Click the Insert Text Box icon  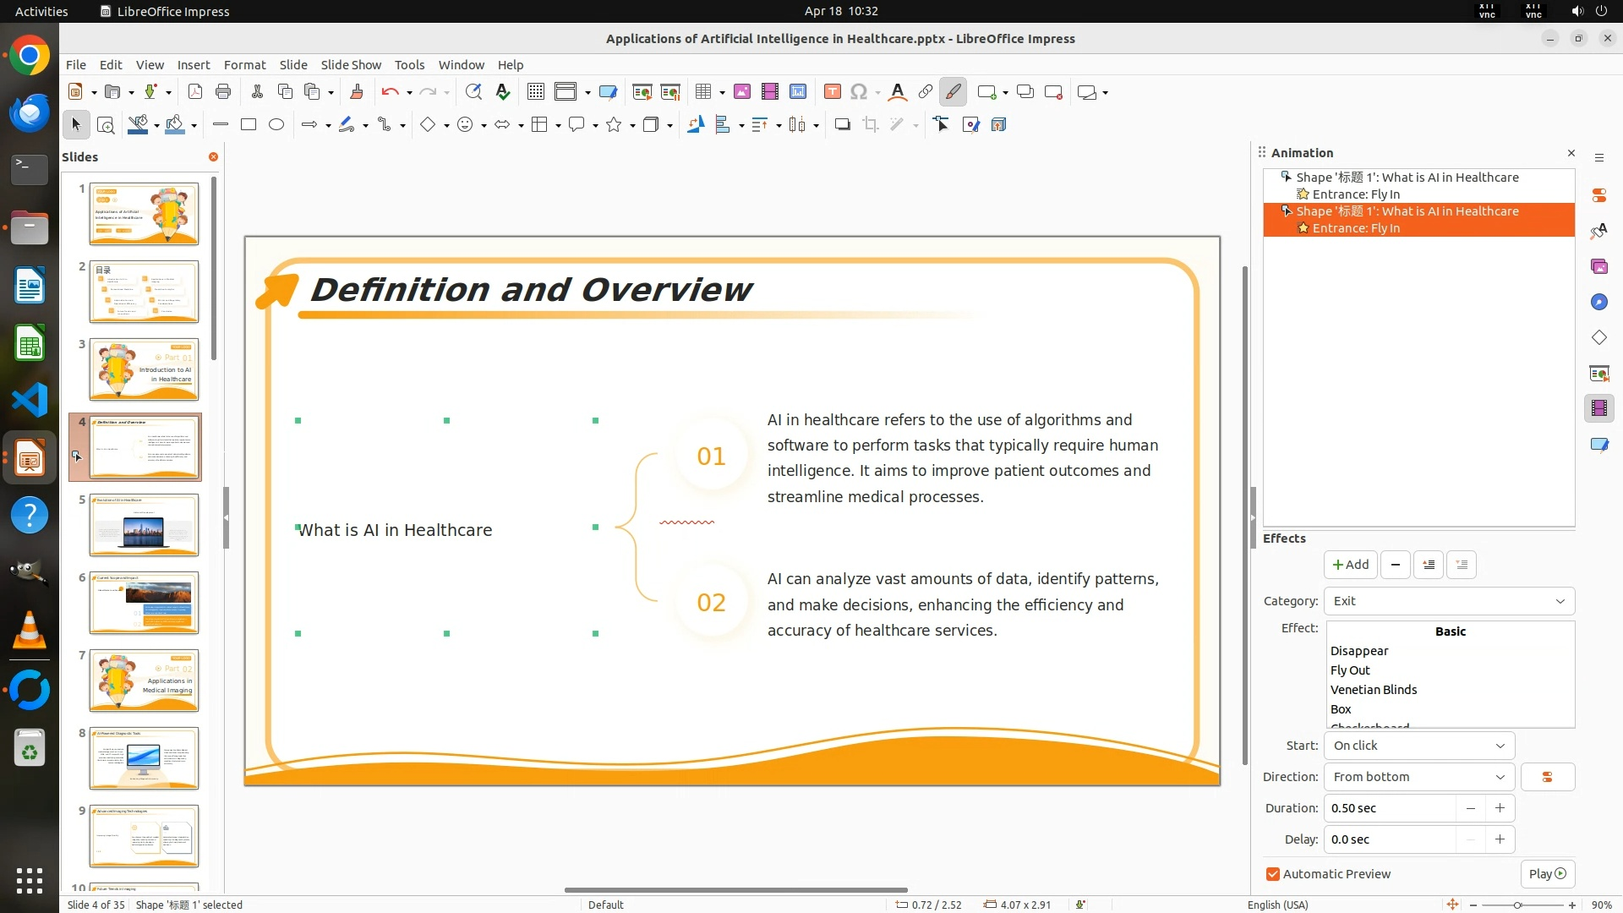832,92
